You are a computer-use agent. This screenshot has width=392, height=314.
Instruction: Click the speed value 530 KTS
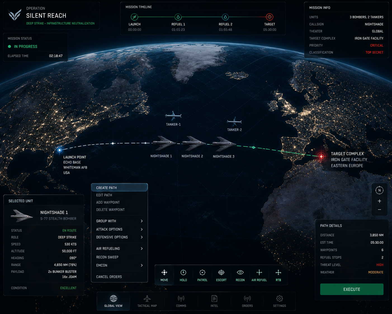coord(70,244)
